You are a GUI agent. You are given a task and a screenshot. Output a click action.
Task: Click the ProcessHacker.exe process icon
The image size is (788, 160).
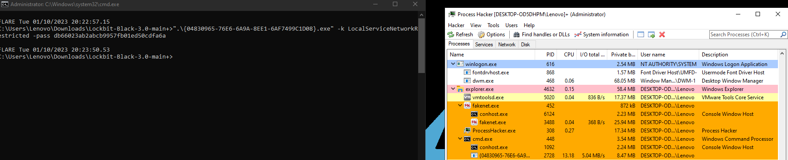click(467, 131)
